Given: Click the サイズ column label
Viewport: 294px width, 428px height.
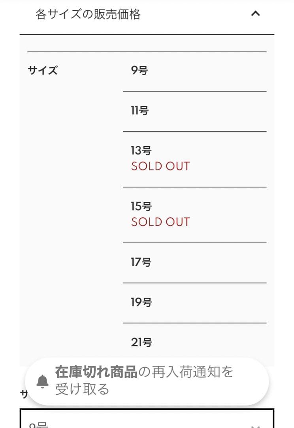Looking at the screenshot, I should pos(43,71).
